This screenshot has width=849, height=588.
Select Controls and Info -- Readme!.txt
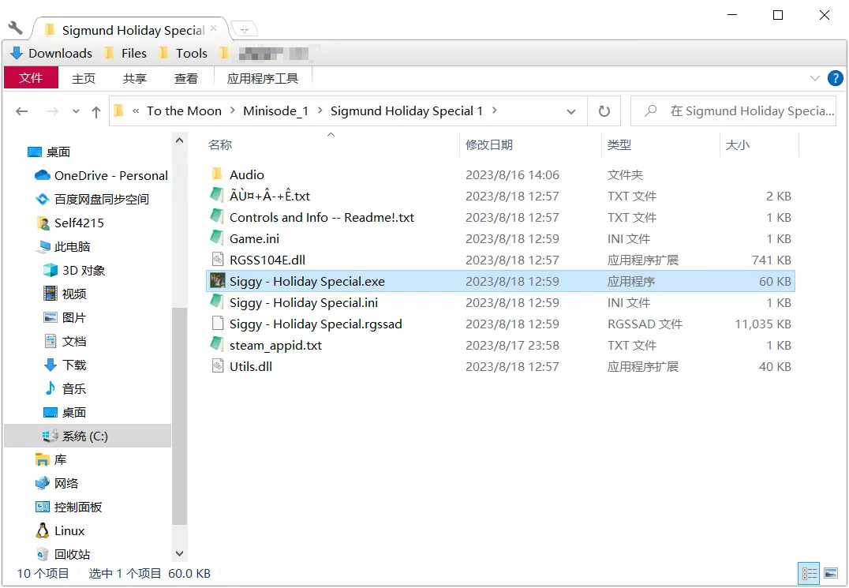(x=322, y=217)
